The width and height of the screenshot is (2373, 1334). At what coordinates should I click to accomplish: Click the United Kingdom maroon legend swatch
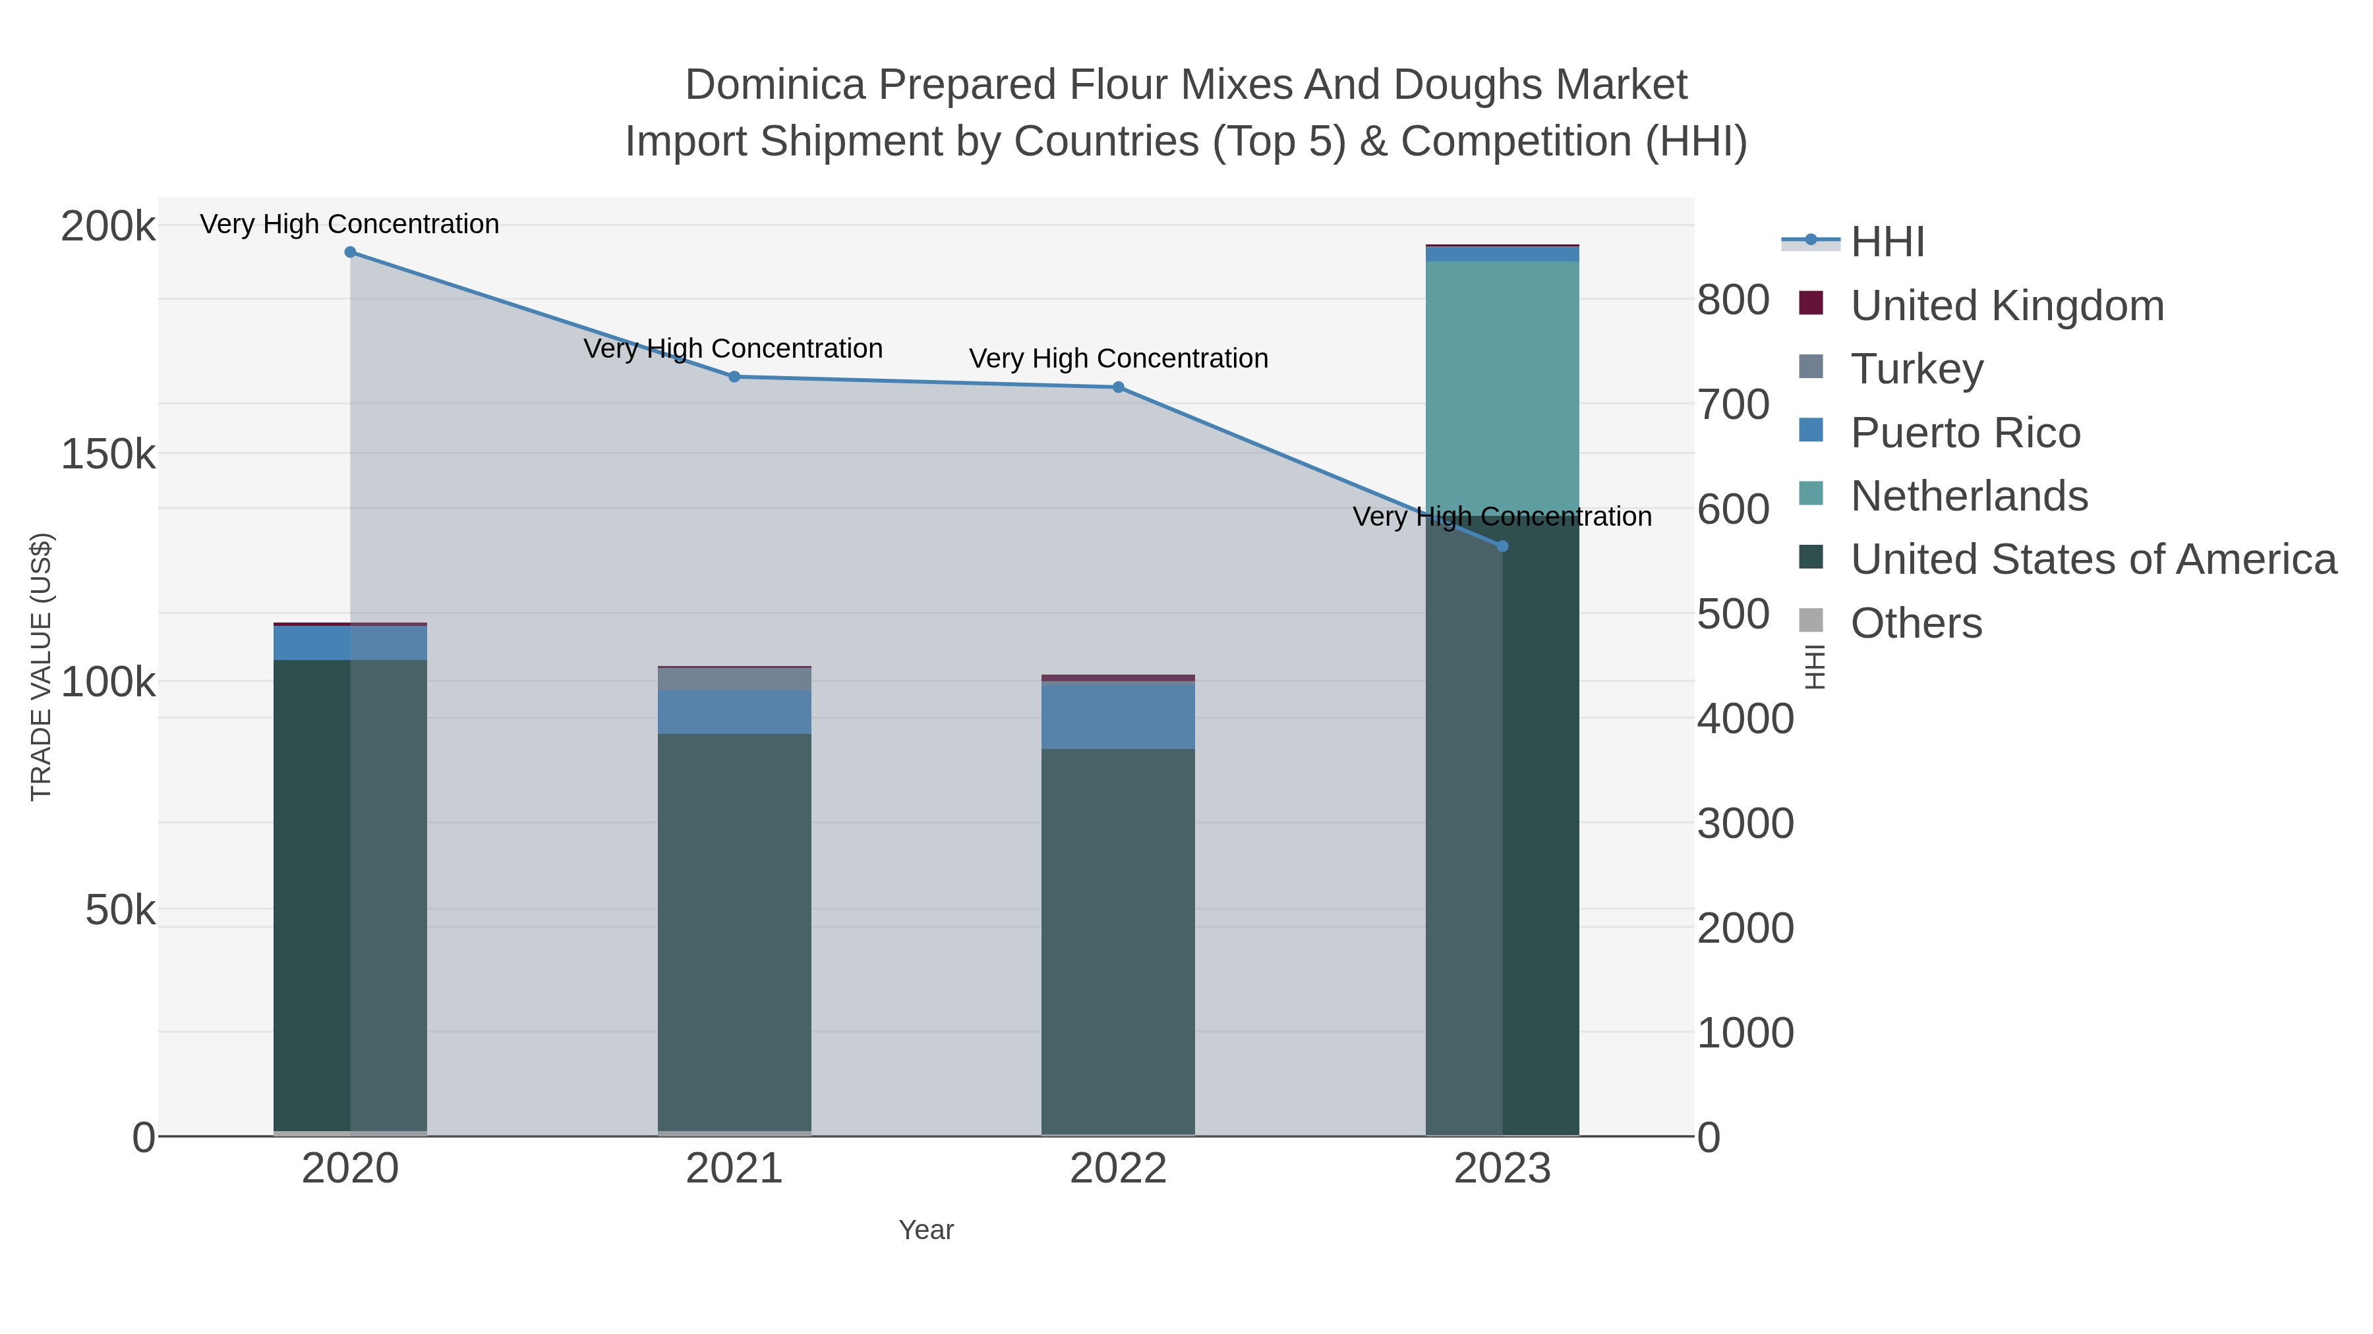[1811, 303]
